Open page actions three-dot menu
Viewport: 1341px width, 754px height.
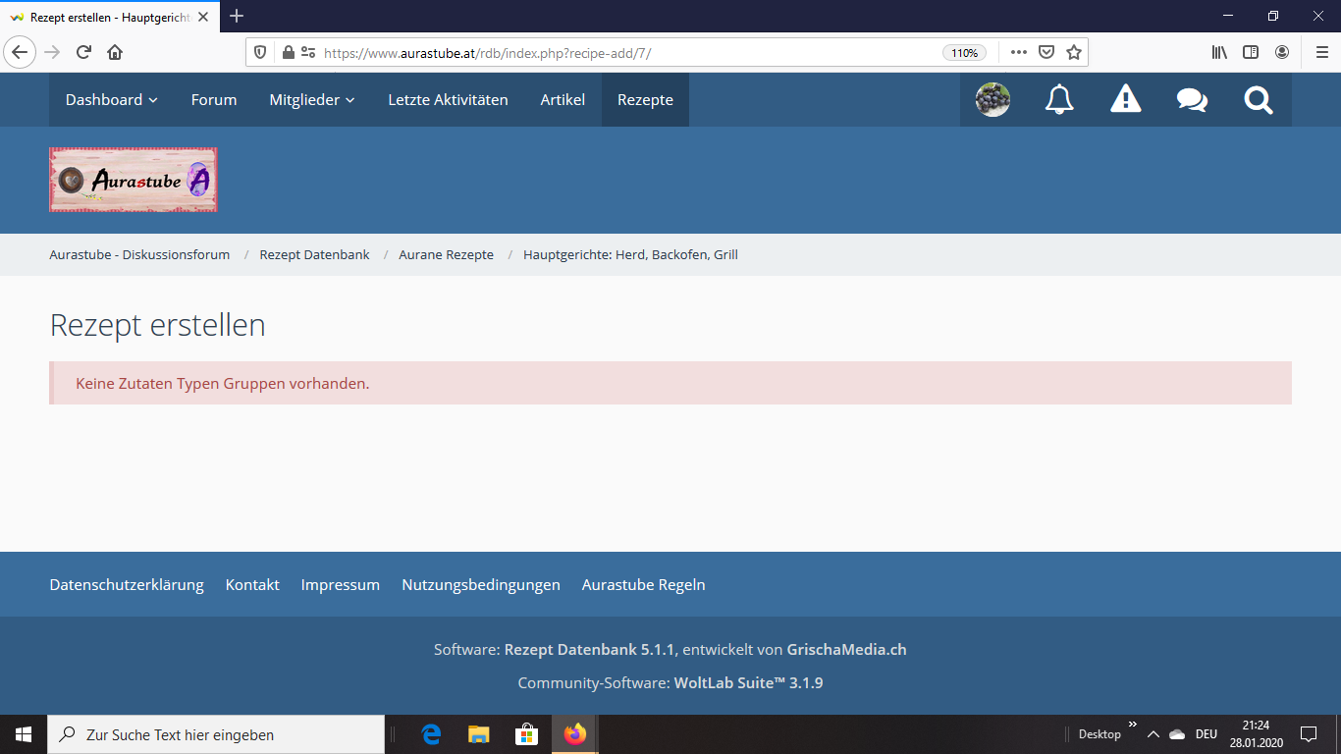(1018, 52)
